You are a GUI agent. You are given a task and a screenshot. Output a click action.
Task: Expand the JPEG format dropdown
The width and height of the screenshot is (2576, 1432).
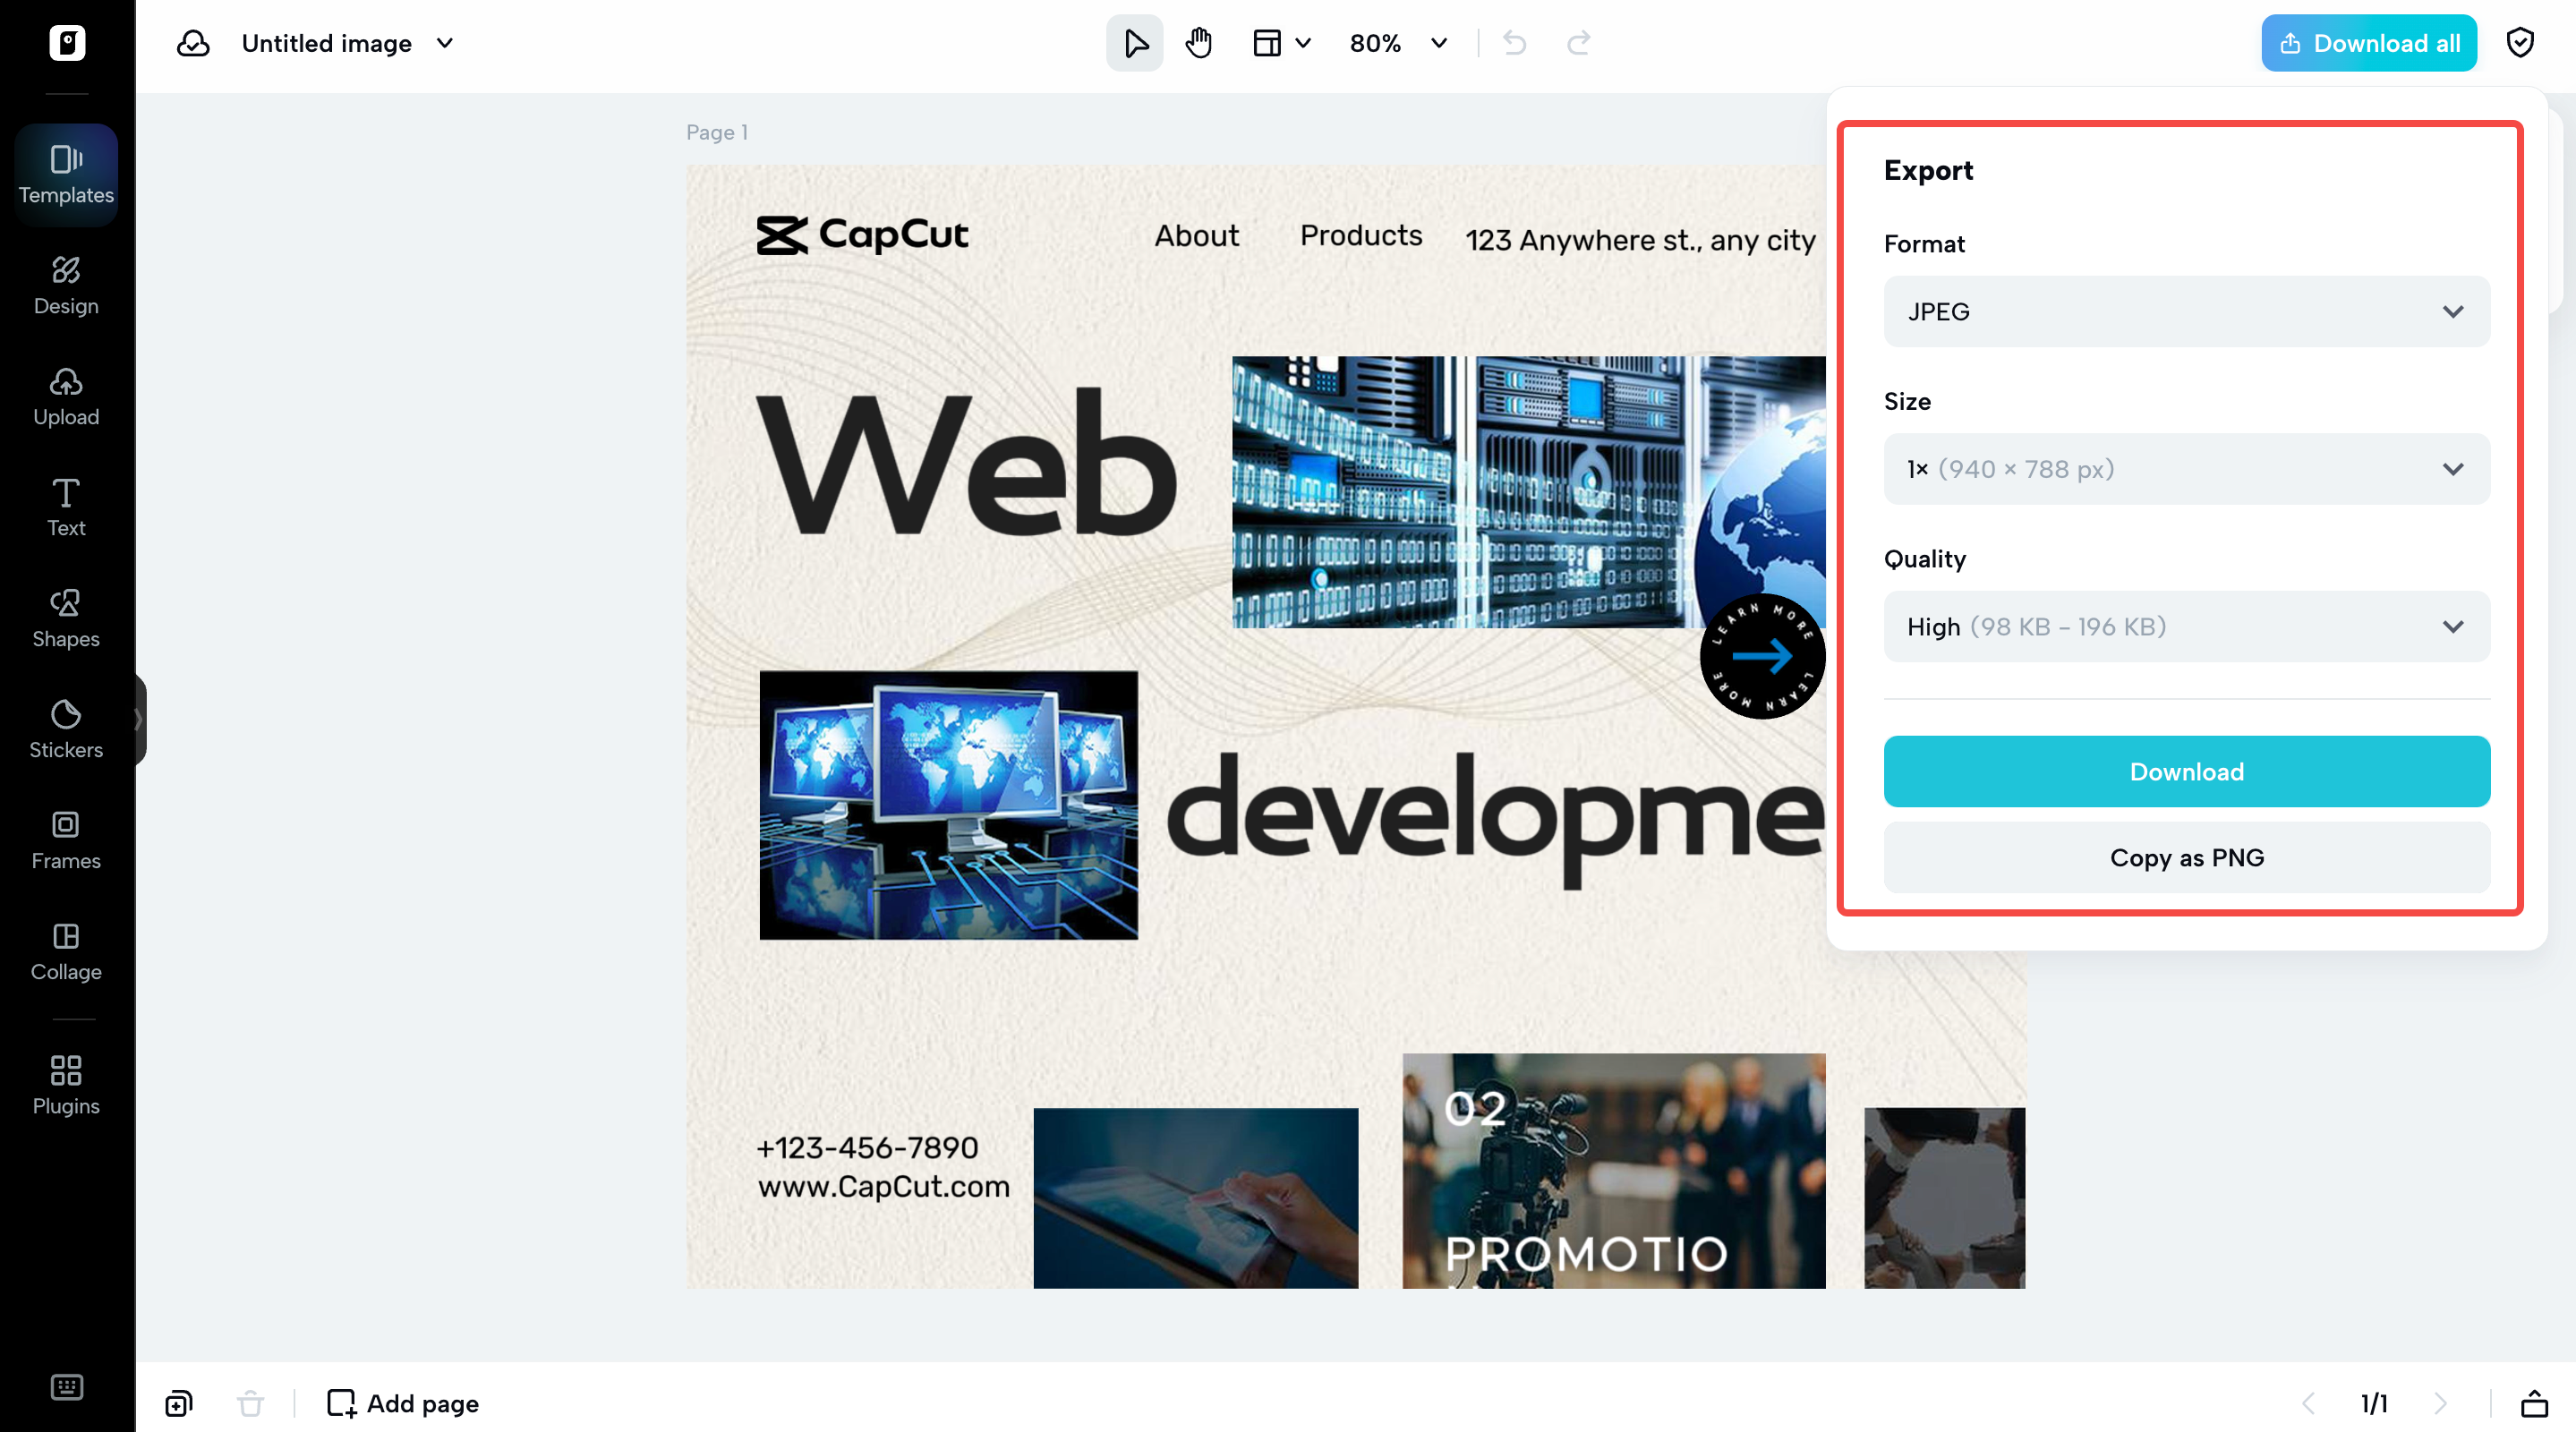pyautogui.click(x=2186, y=311)
